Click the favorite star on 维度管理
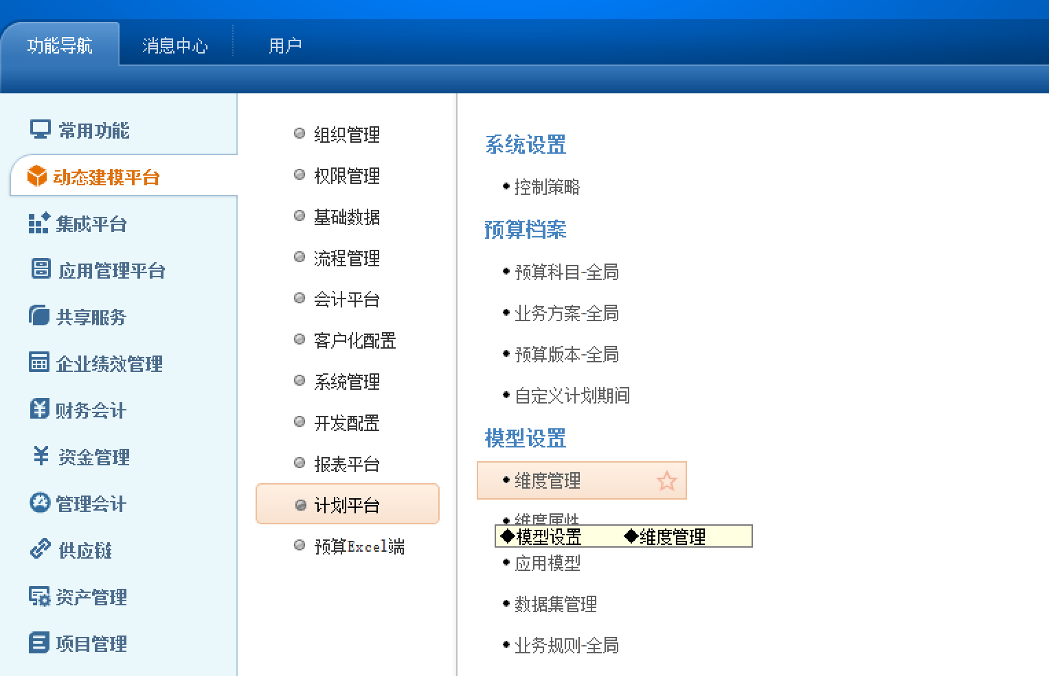1049x676 pixels. tap(666, 480)
